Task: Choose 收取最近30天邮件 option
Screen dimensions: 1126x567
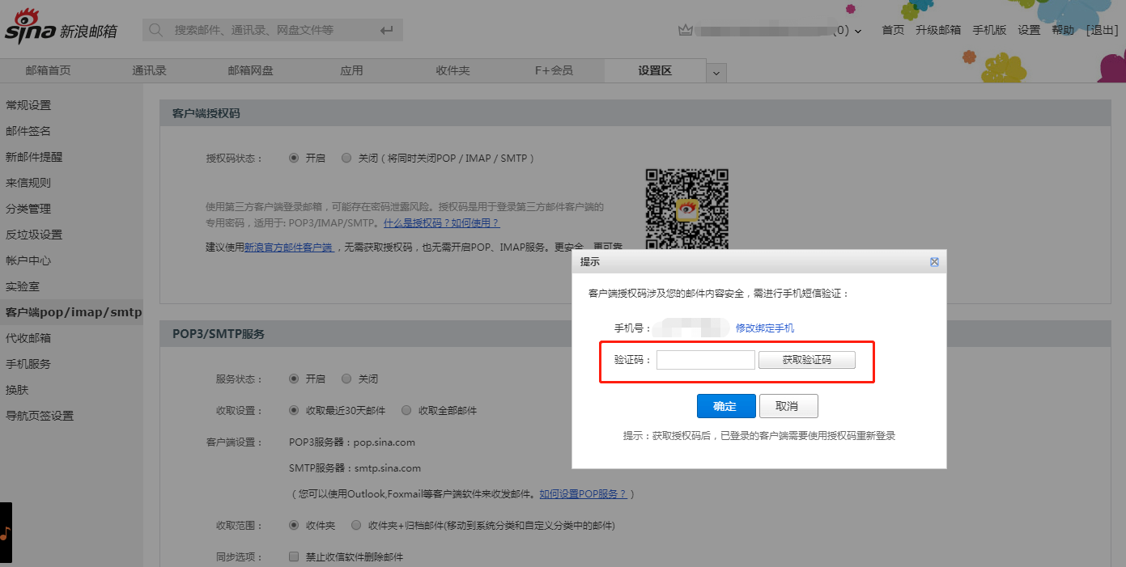Action: coord(294,410)
